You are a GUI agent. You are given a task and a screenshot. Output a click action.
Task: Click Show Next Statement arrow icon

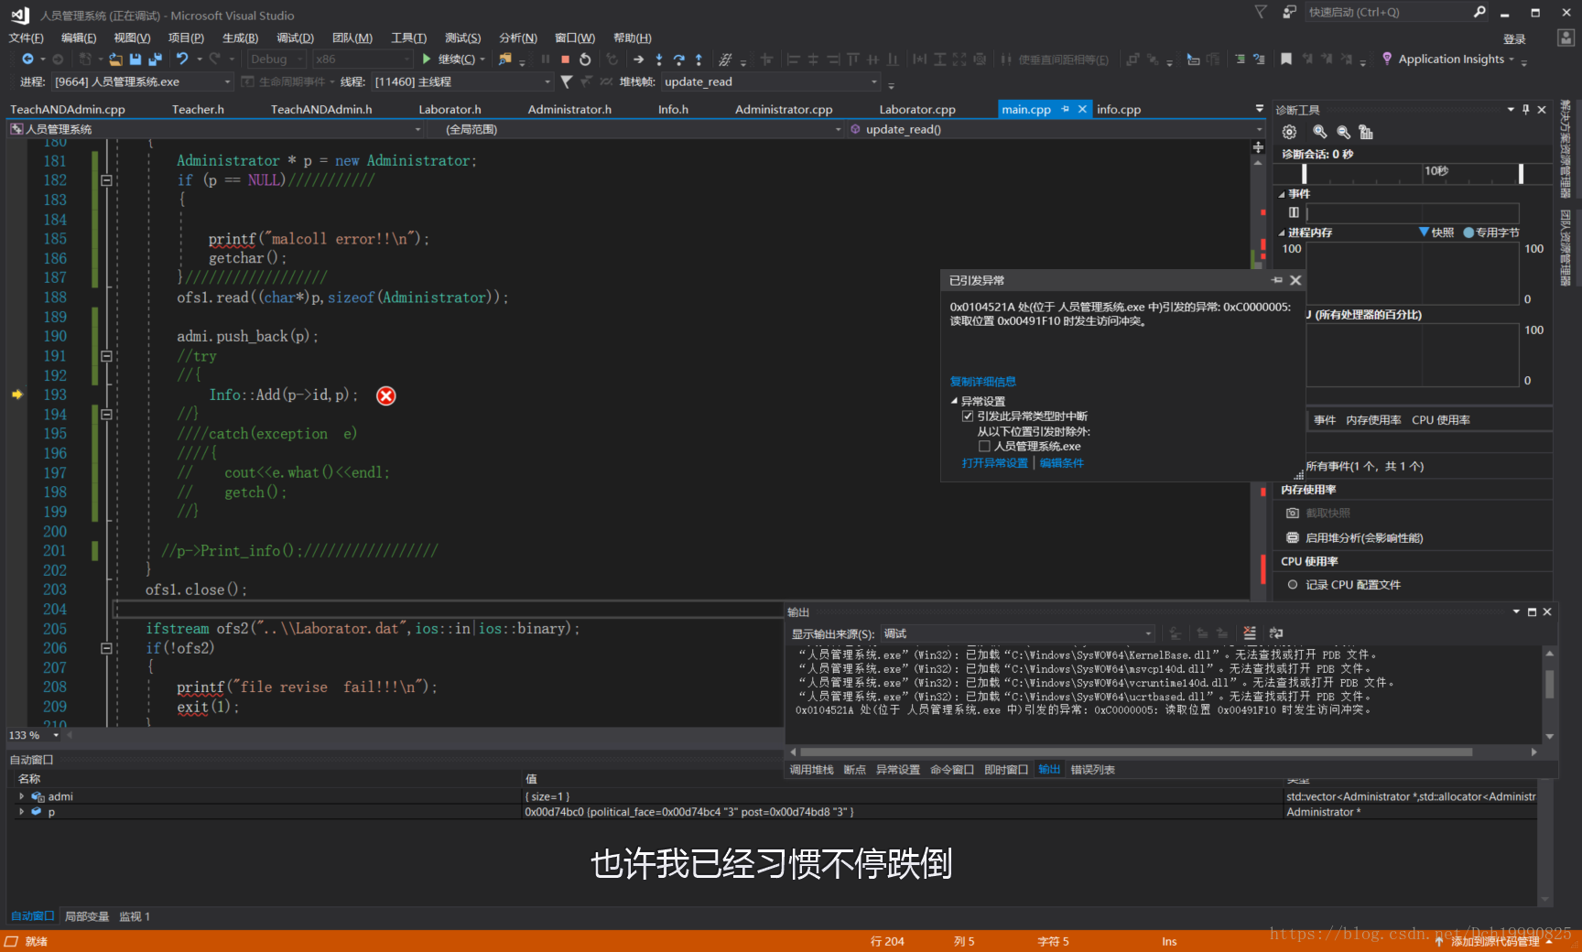638,59
